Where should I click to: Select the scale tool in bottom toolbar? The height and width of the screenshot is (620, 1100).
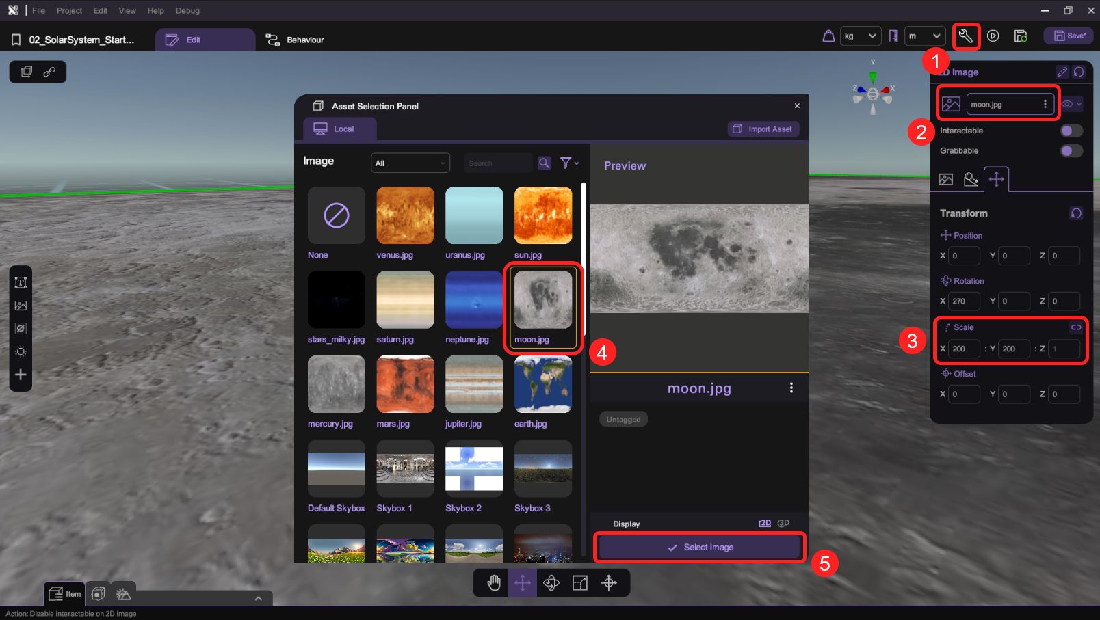click(579, 582)
